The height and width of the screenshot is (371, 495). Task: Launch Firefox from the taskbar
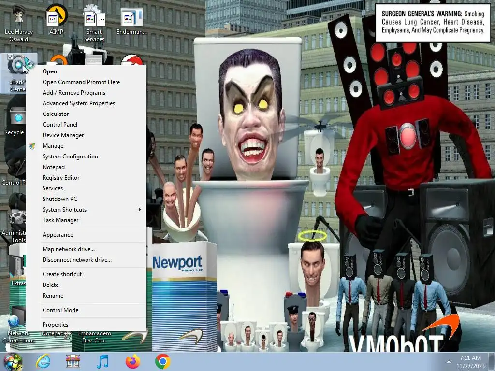[x=132, y=361]
